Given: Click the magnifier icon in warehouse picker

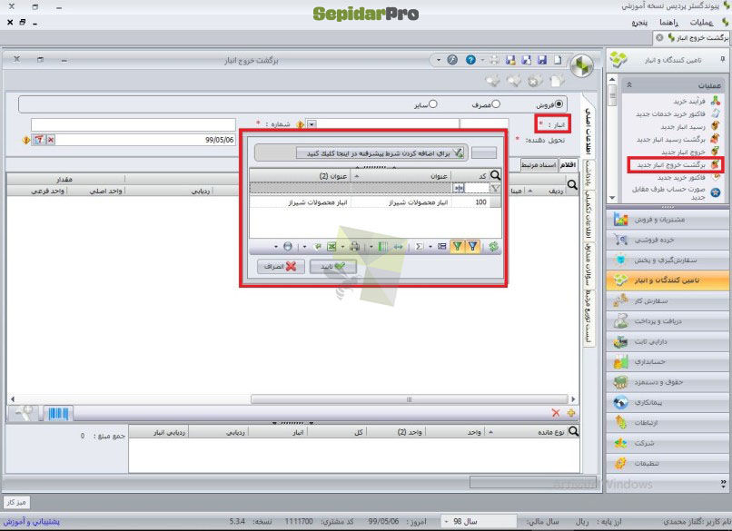Looking at the screenshot, I should [x=495, y=175].
